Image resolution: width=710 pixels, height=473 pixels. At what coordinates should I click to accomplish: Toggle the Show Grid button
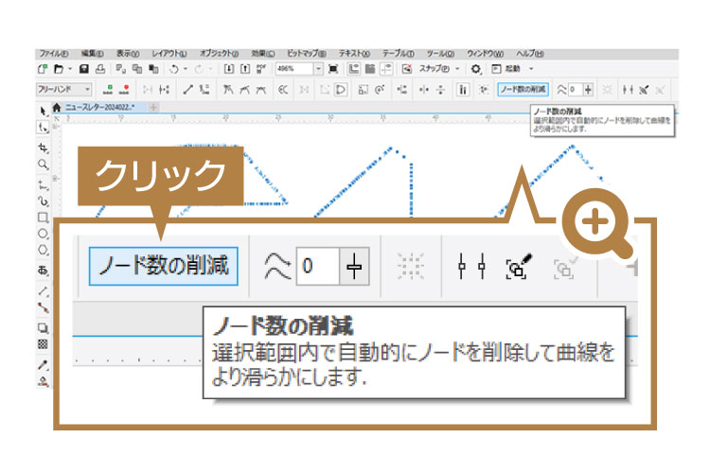[x=370, y=69]
